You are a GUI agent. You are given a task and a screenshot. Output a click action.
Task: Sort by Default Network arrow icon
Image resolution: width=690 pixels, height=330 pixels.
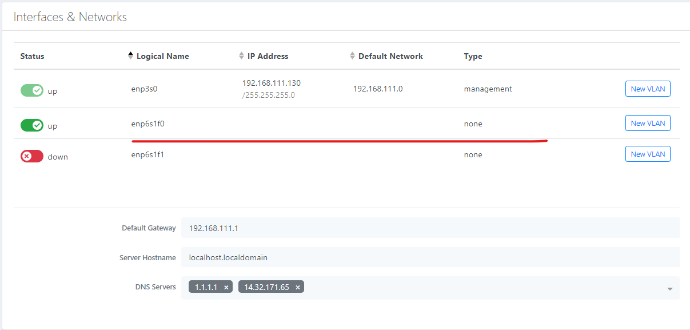click(x=352, y=56)
